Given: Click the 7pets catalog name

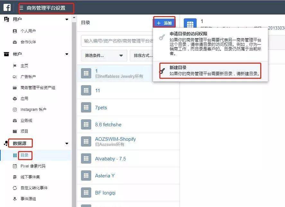Looking at the screenshot, I should pyautogui.click(x=101, y=107).
